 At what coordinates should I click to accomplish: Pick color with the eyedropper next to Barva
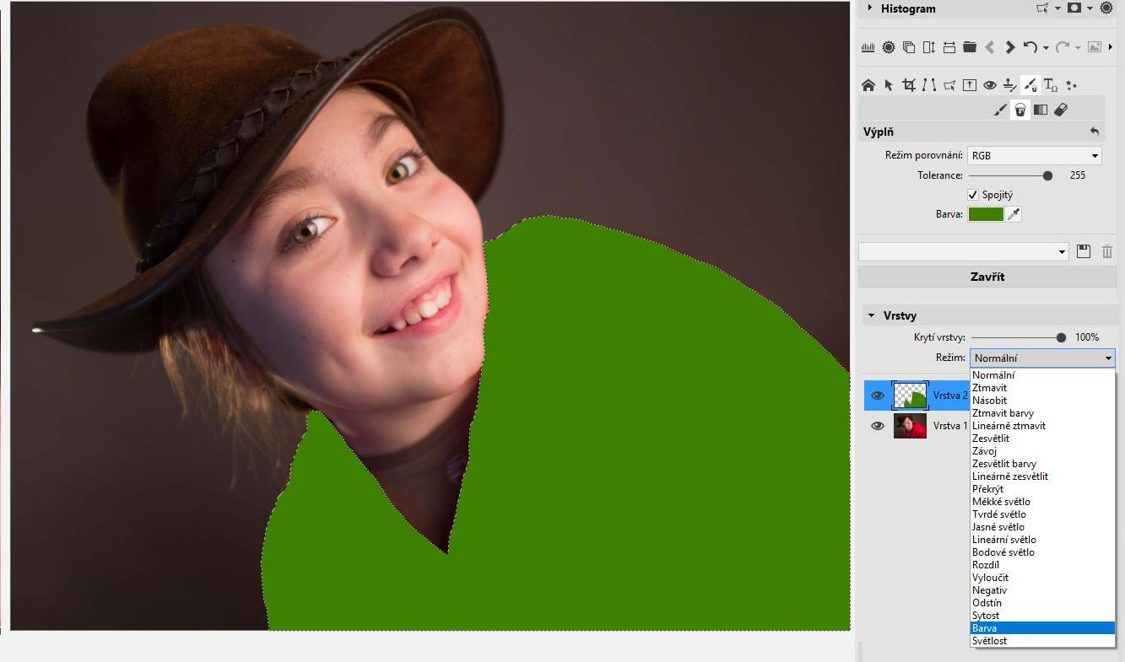click(x=1014, y=214)
